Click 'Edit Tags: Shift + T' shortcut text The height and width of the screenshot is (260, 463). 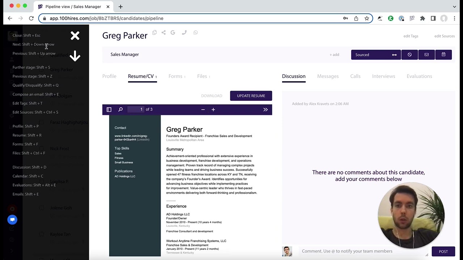27,103
